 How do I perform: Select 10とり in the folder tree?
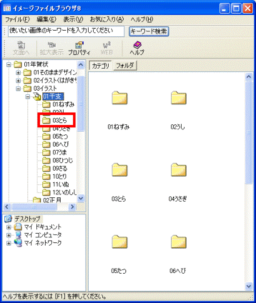[x=59, y=176]
